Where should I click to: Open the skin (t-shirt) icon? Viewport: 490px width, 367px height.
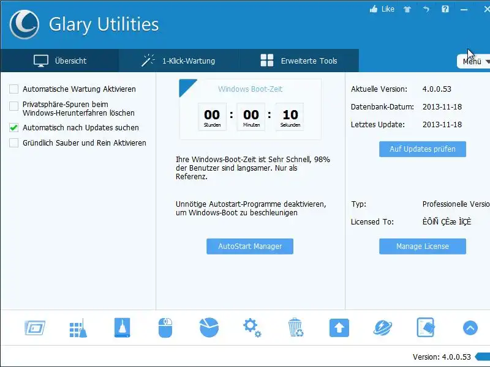click(x=407, y=9)
